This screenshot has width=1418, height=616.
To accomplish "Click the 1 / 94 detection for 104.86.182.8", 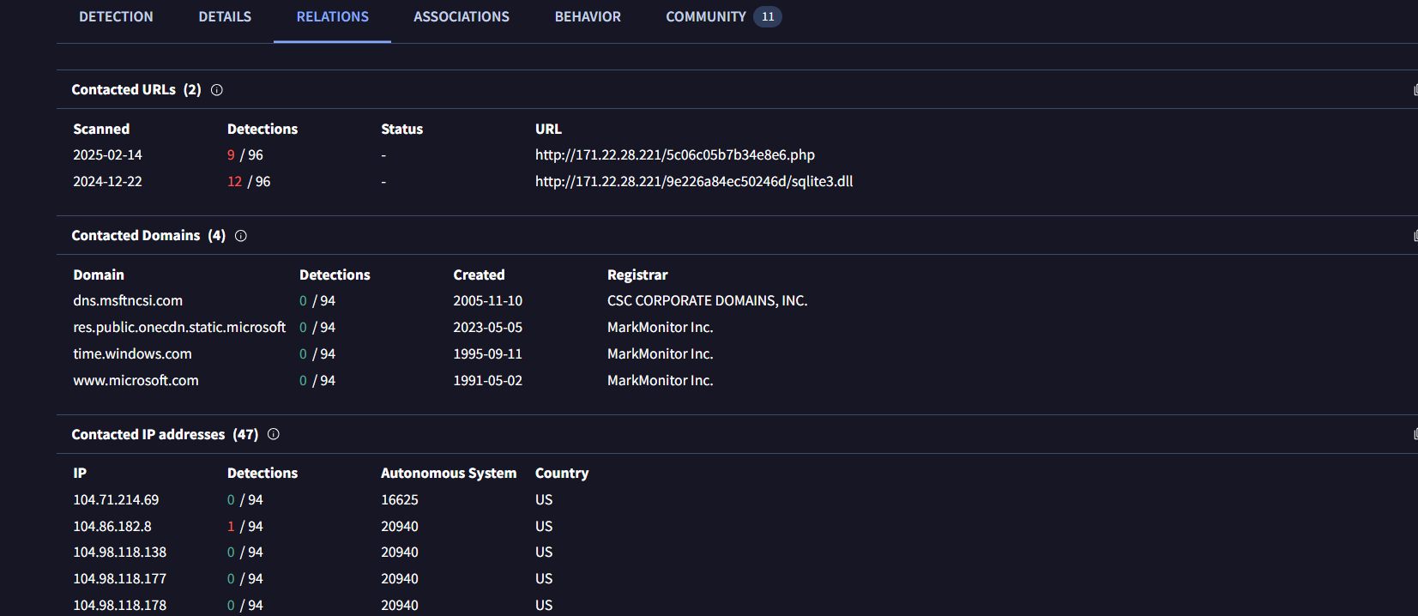I will click(x=245, y=527).
